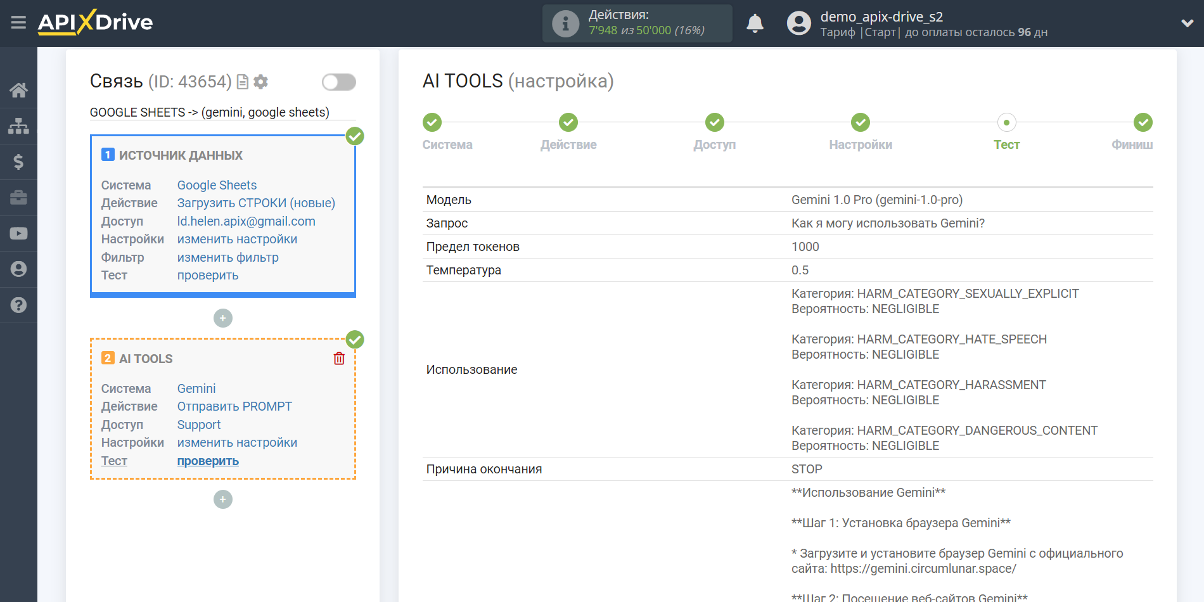Click Загрузить СТРОКИ (новые) action link
The width and height of the screenshot is (1204, 602).
(256, 203)
